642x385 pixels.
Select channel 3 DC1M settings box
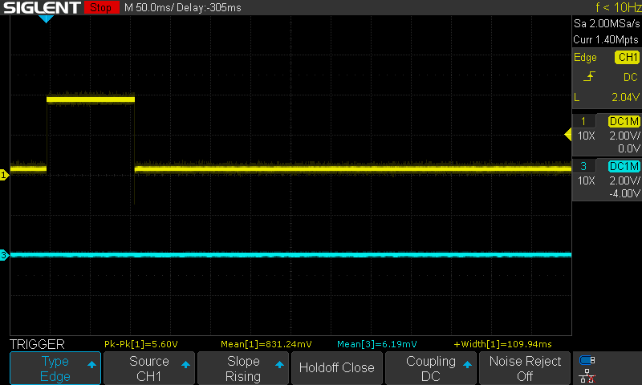(607, 180)
